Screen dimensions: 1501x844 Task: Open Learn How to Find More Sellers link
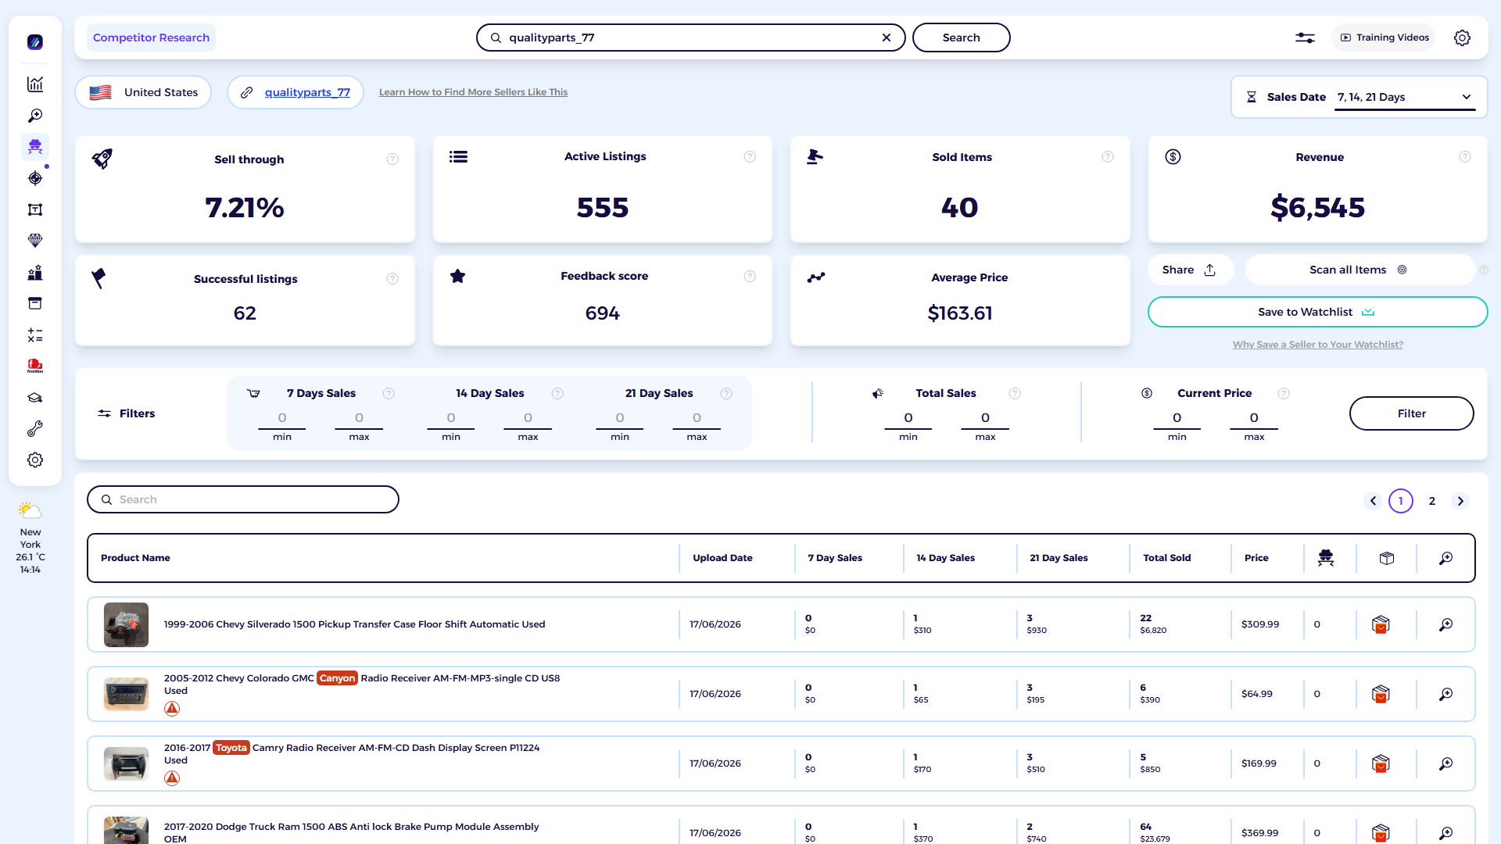(x=473, y=92)
